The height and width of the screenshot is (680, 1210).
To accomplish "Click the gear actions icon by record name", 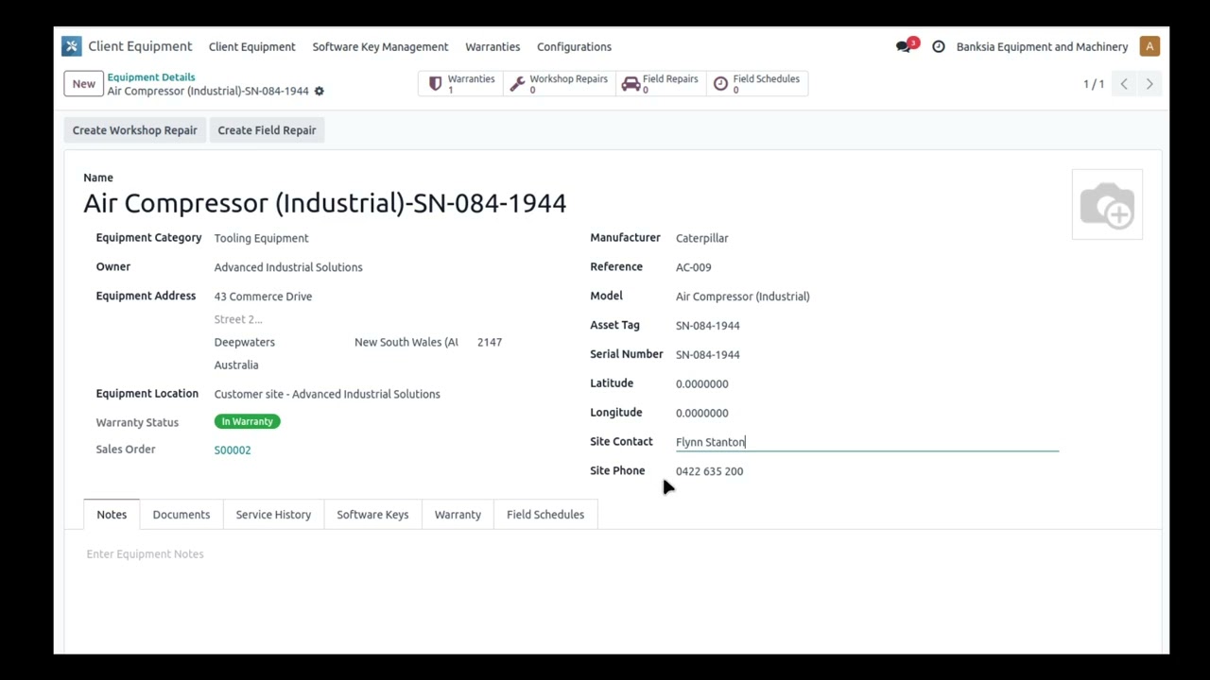I will click(319, 92).
